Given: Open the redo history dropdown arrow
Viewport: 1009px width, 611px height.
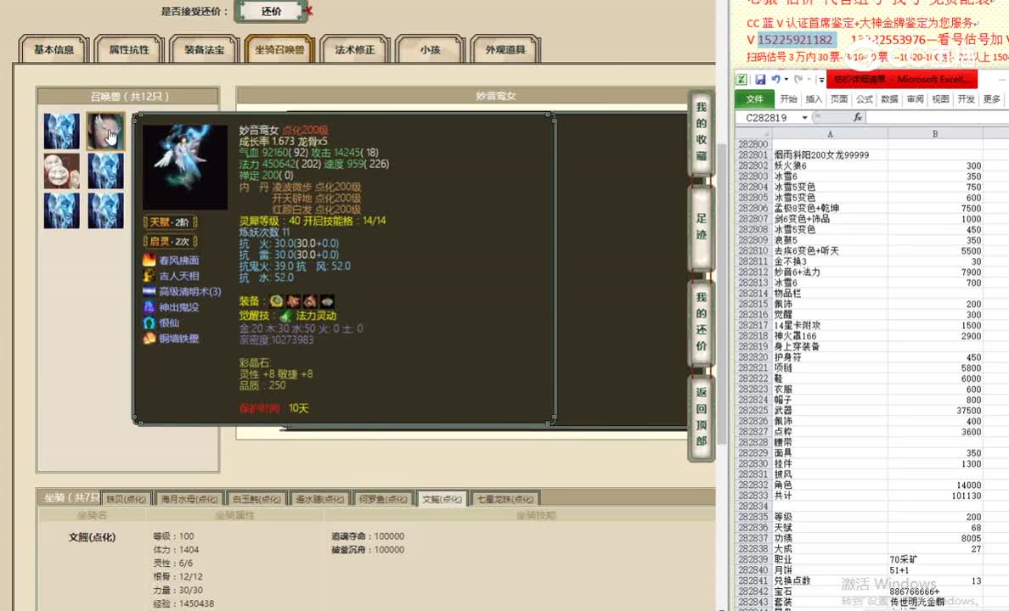Looking at the screenshot, I should (809, 80).
